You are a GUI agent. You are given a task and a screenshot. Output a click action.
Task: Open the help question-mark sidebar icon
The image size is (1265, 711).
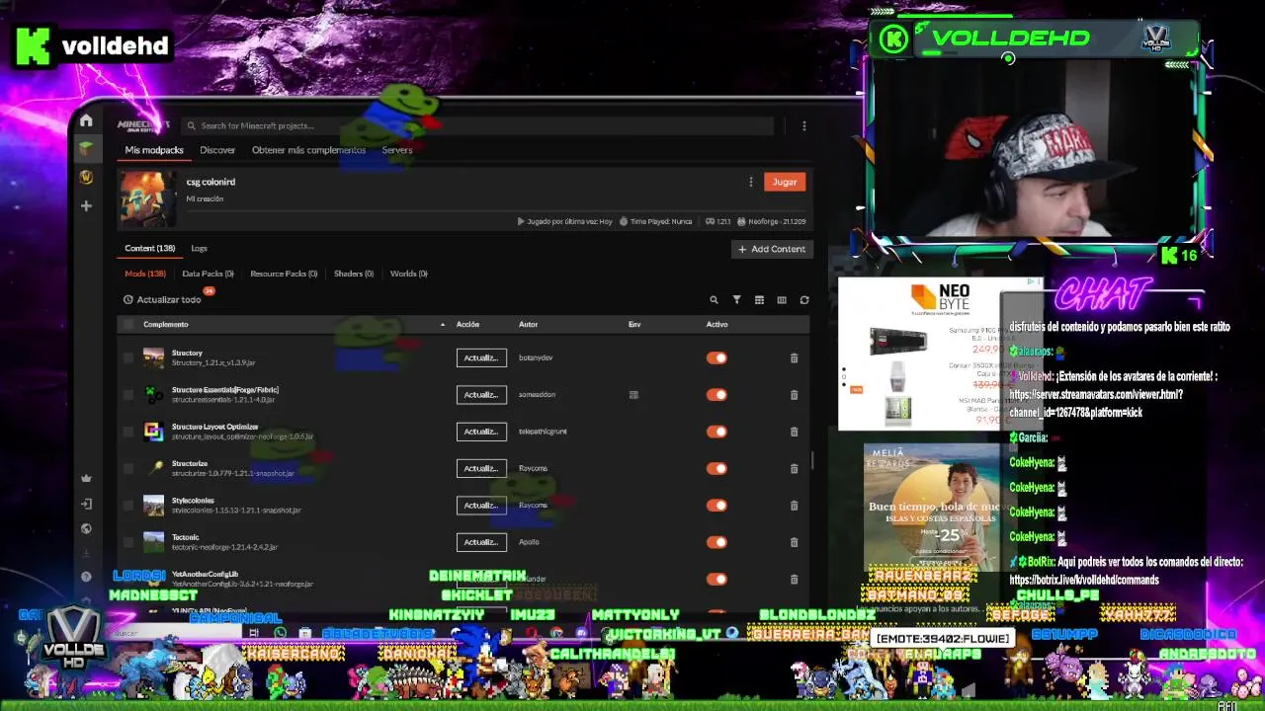point(86,577)
